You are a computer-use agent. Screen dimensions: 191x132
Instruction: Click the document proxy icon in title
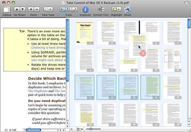(x=64, y=3)
